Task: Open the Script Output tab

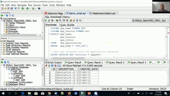Action: 54,62
